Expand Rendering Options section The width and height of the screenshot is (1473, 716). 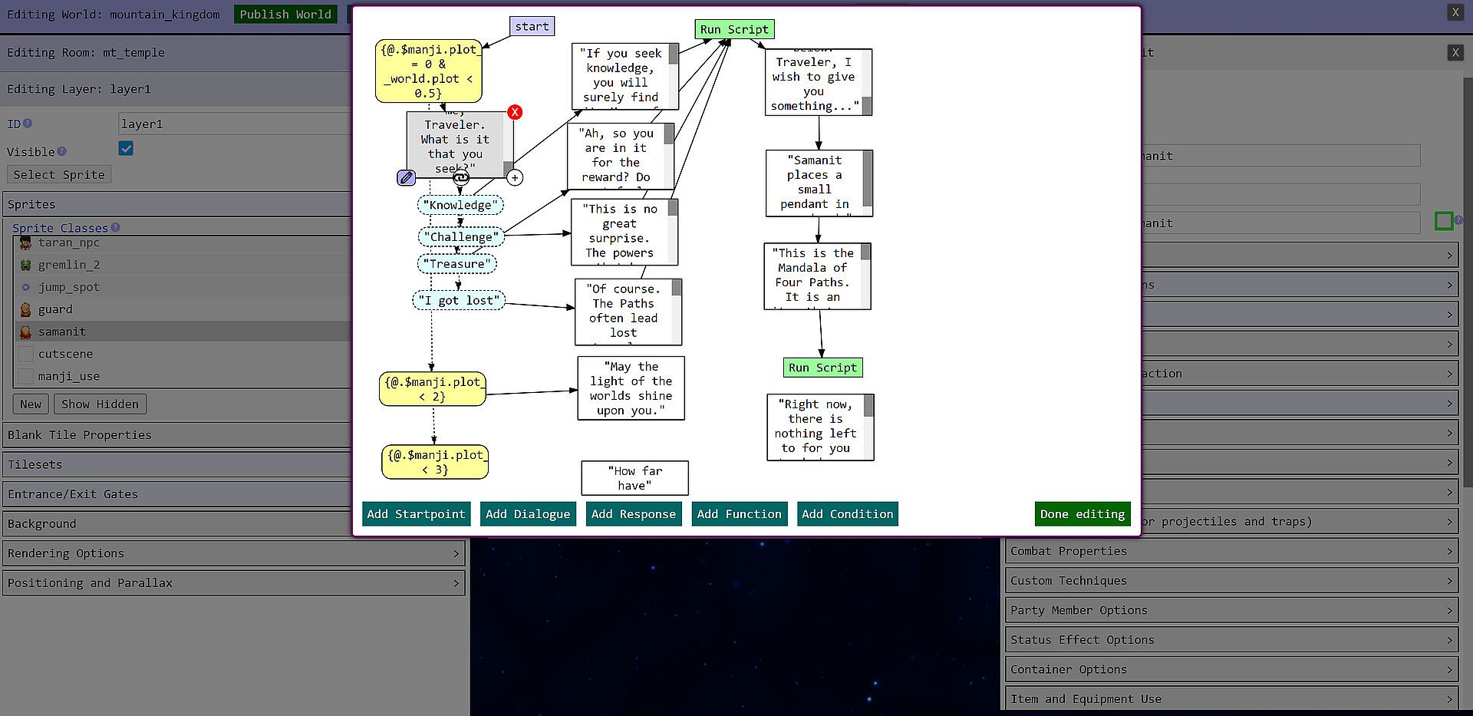tap(234, 553)
